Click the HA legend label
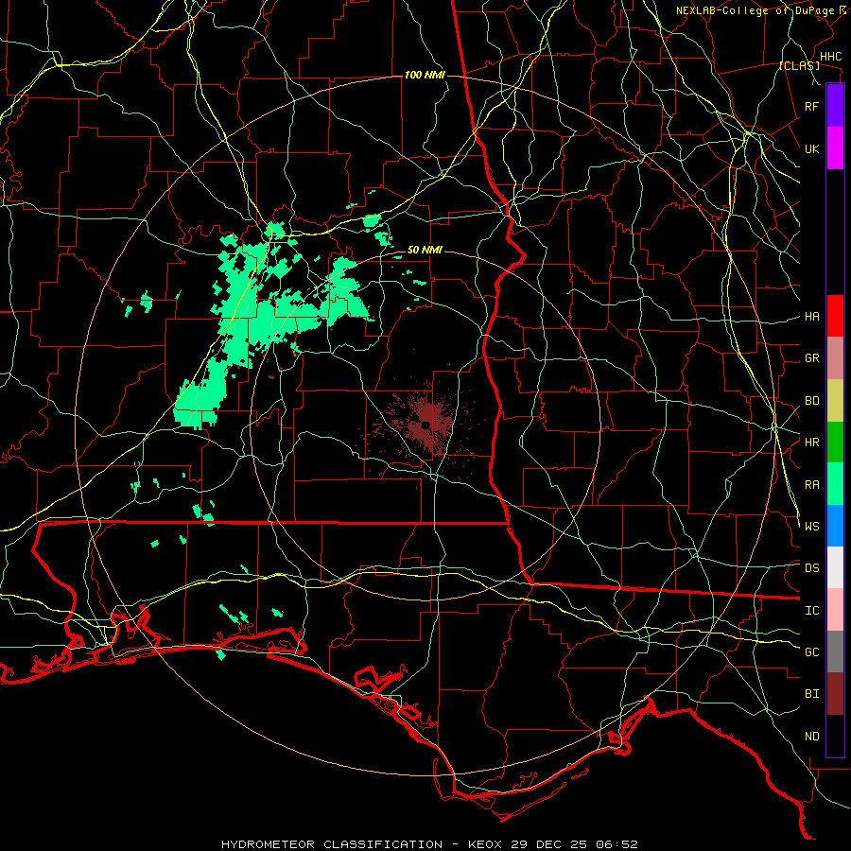Image resolution: width=851 pixels, height=851 pixels. coord(811,316)
